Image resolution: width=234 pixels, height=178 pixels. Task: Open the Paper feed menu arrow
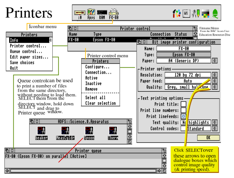(x=215, y=81)
